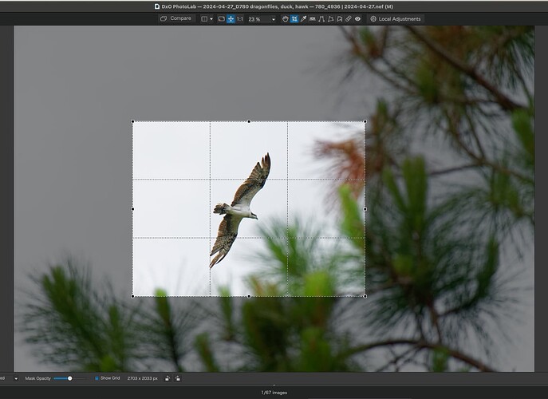Viewport: 548px width, 399px height.
Task: Click the Fit to screen icon
Action: point(221,18)
